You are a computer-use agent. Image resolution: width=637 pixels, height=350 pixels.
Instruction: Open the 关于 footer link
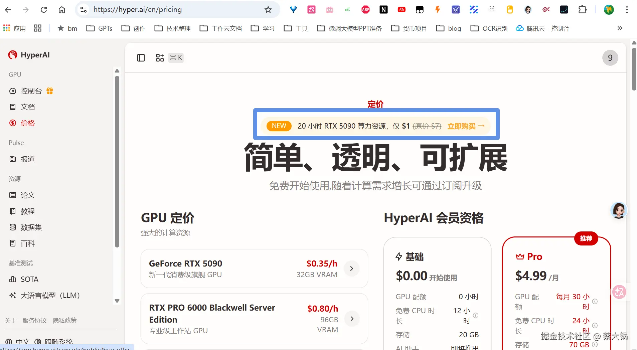pos(11,320)
